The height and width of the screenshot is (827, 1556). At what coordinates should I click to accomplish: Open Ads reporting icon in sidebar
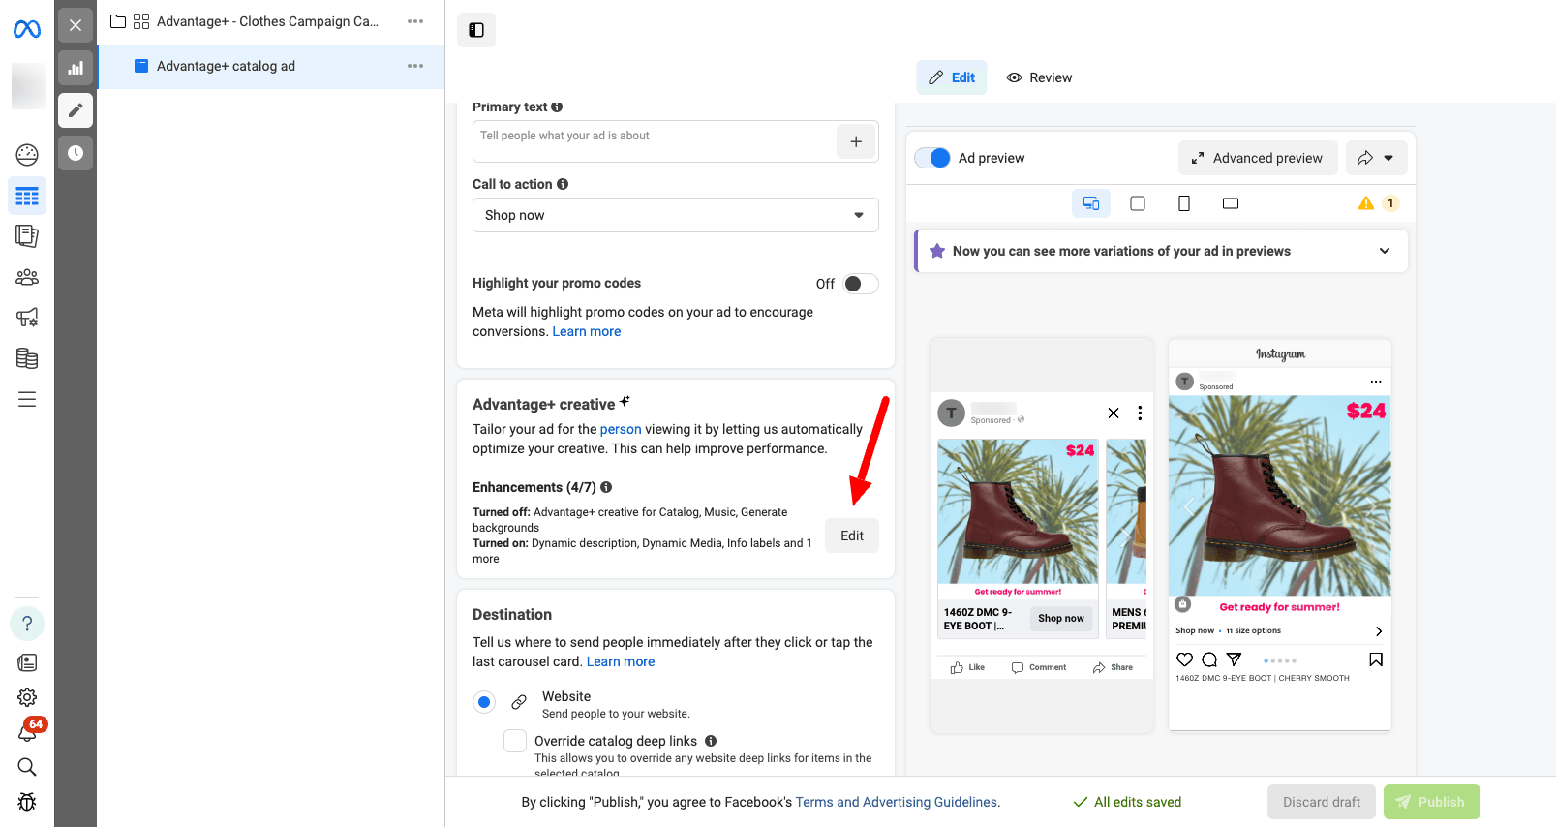click(27, 235)
